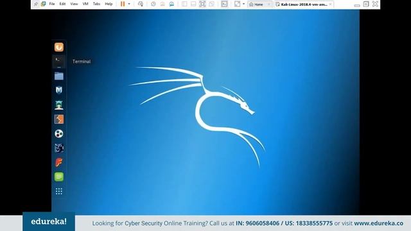Visit the www.edureka.co link
Screen dimensions: 411x231
(x=378, y=223)
